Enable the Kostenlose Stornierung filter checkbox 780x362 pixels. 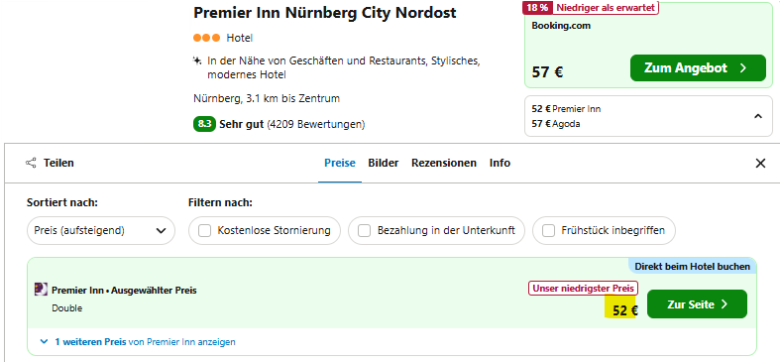204,230
